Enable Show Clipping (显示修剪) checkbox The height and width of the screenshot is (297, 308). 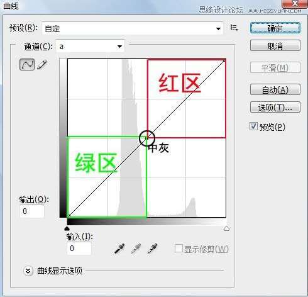click(x=179, y=249)
